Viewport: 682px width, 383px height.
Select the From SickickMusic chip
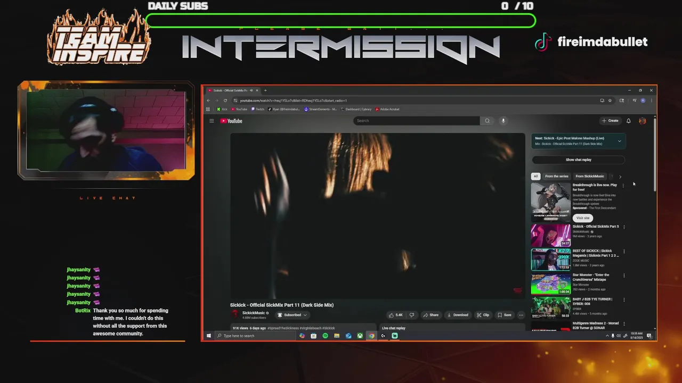590,176
